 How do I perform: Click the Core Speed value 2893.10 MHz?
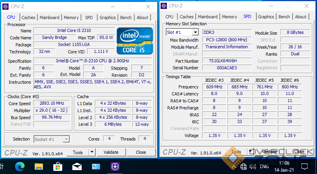[x=52, y=104]
